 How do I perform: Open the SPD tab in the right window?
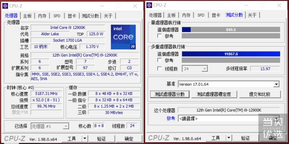pyautogui.click(x=201, y=15)
